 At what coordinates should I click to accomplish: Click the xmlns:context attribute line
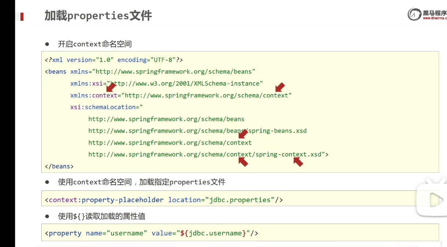[x=181, y=95]
